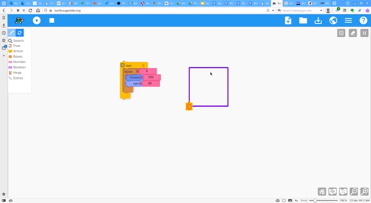Image resolution: width=371 pixels, height=203 pixels.
Task: Add a web panel to sidebar
Action: pos(4,56)
